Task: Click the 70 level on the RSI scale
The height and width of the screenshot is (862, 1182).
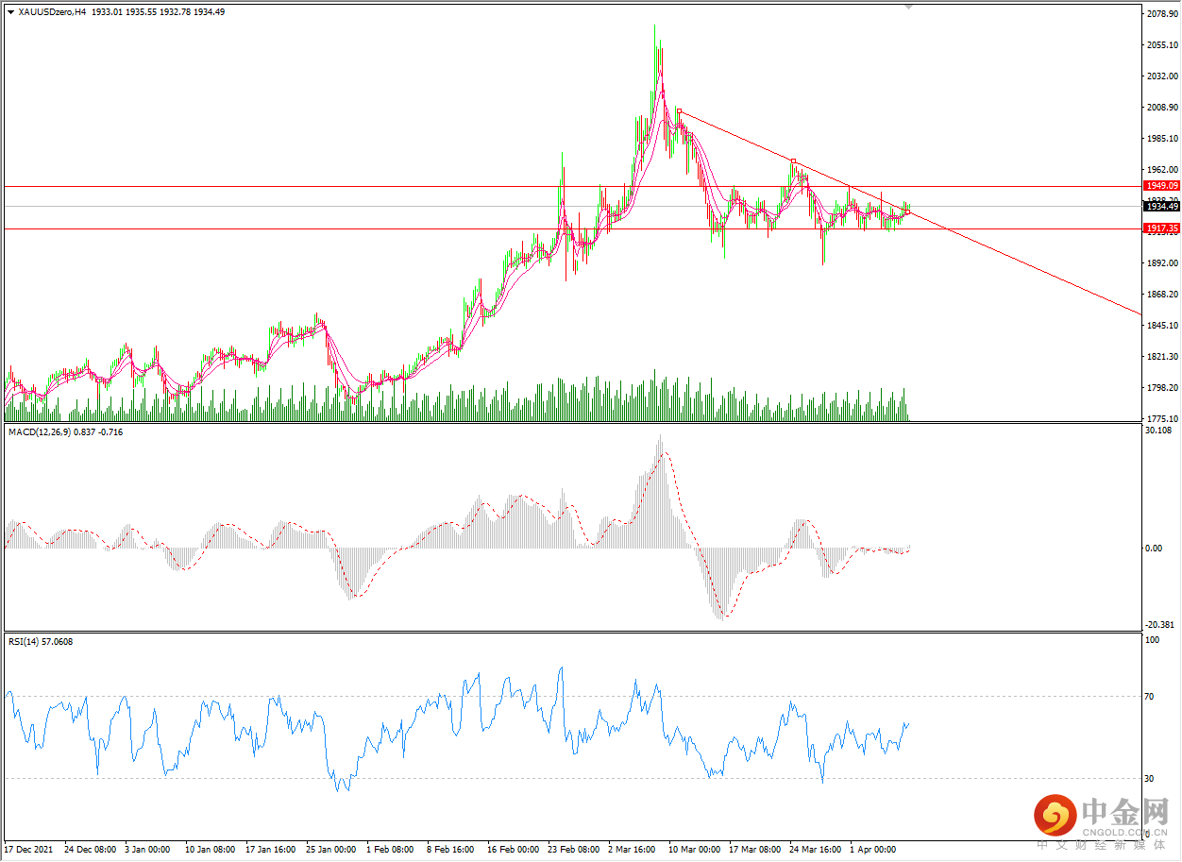Action: click(1150, 697)
